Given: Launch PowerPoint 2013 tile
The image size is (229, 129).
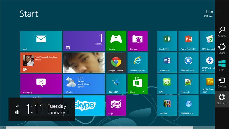Looking at the screenshot, I should (x=188, y=41).
